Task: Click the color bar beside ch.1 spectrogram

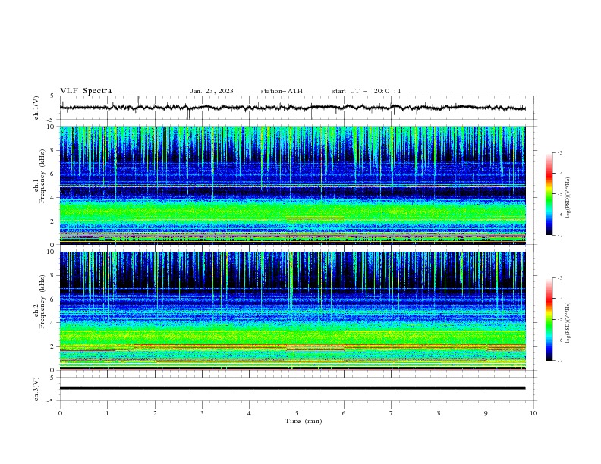Action: coord(549,194)
